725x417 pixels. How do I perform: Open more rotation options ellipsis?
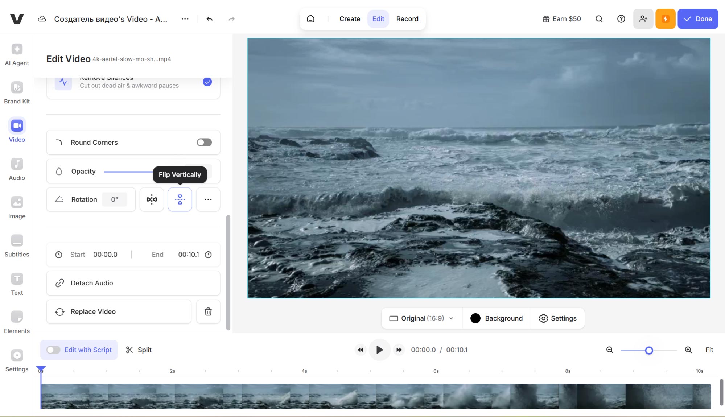click(208, 199)
